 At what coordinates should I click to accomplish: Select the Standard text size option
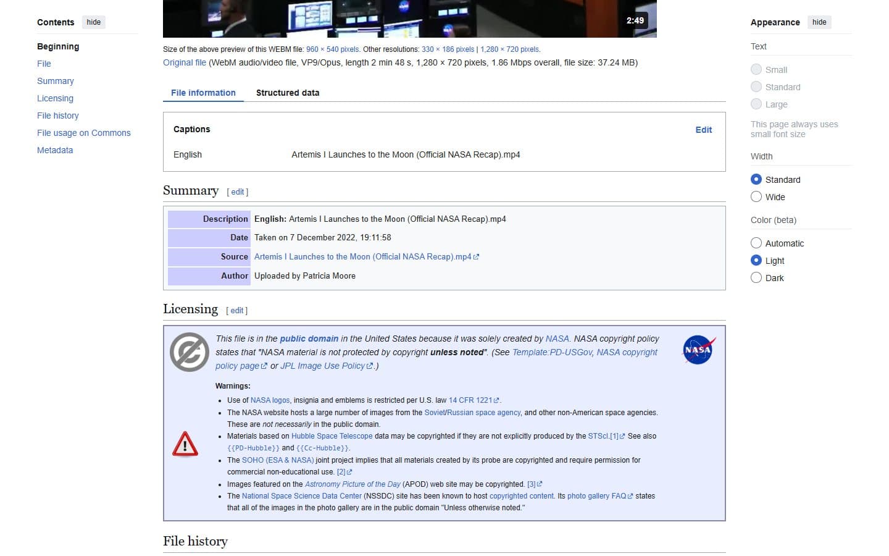point(756,86)
